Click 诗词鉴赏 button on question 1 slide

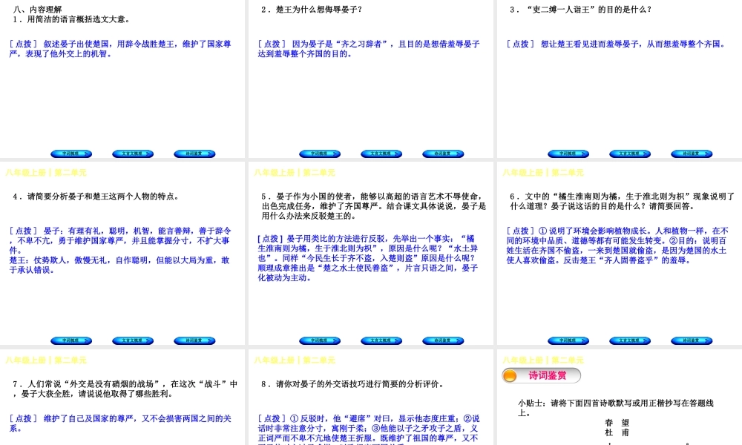[194, 154]
